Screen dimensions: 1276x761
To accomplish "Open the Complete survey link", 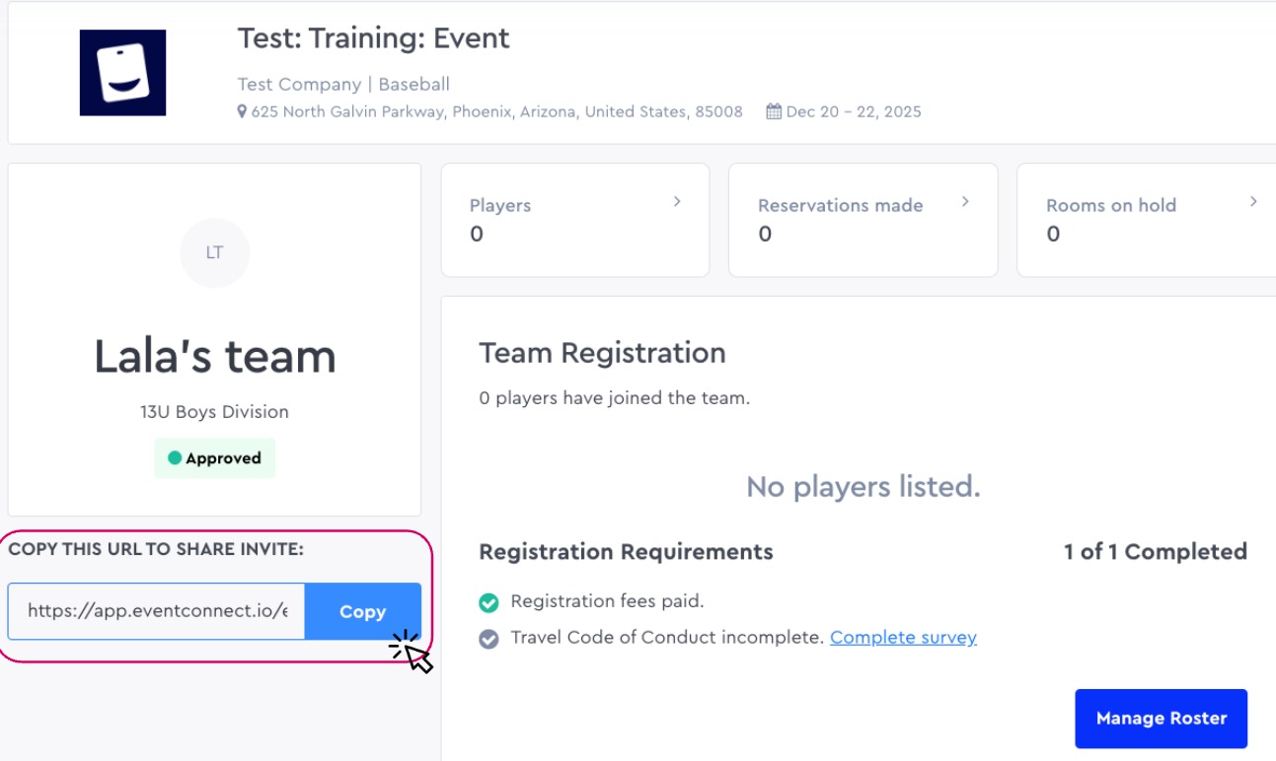I will [x=903, y=637].
